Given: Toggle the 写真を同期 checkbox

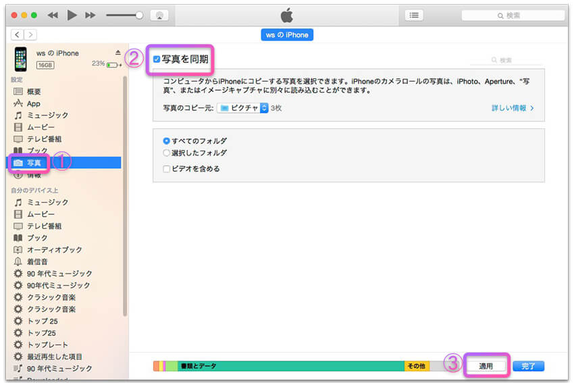Looking at the screenshot, I should point(157,59).
